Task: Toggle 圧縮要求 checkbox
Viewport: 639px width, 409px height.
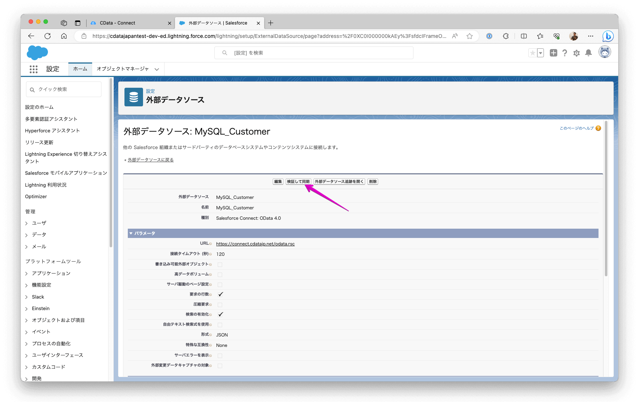Action: click(220, 305)
